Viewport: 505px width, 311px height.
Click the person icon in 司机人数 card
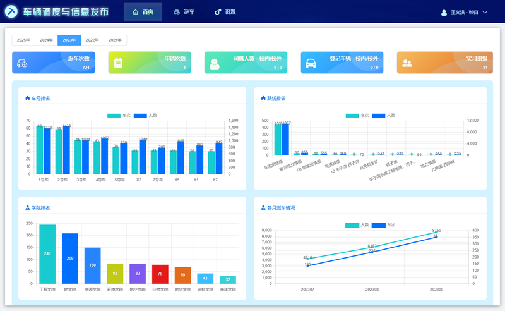[x=215, y=64]
